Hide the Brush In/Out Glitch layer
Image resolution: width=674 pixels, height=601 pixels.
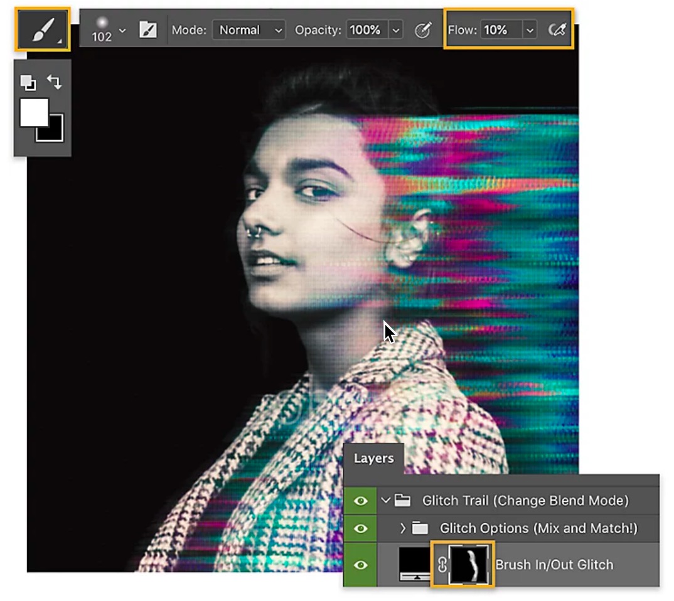[x=360, y=565]
